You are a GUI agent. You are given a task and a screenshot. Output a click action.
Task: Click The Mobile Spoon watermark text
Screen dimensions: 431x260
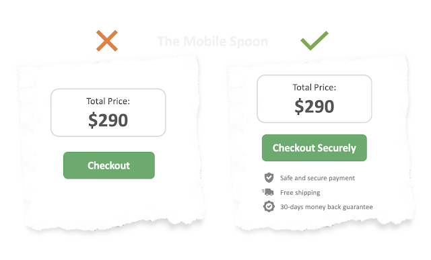click(213, 42)
